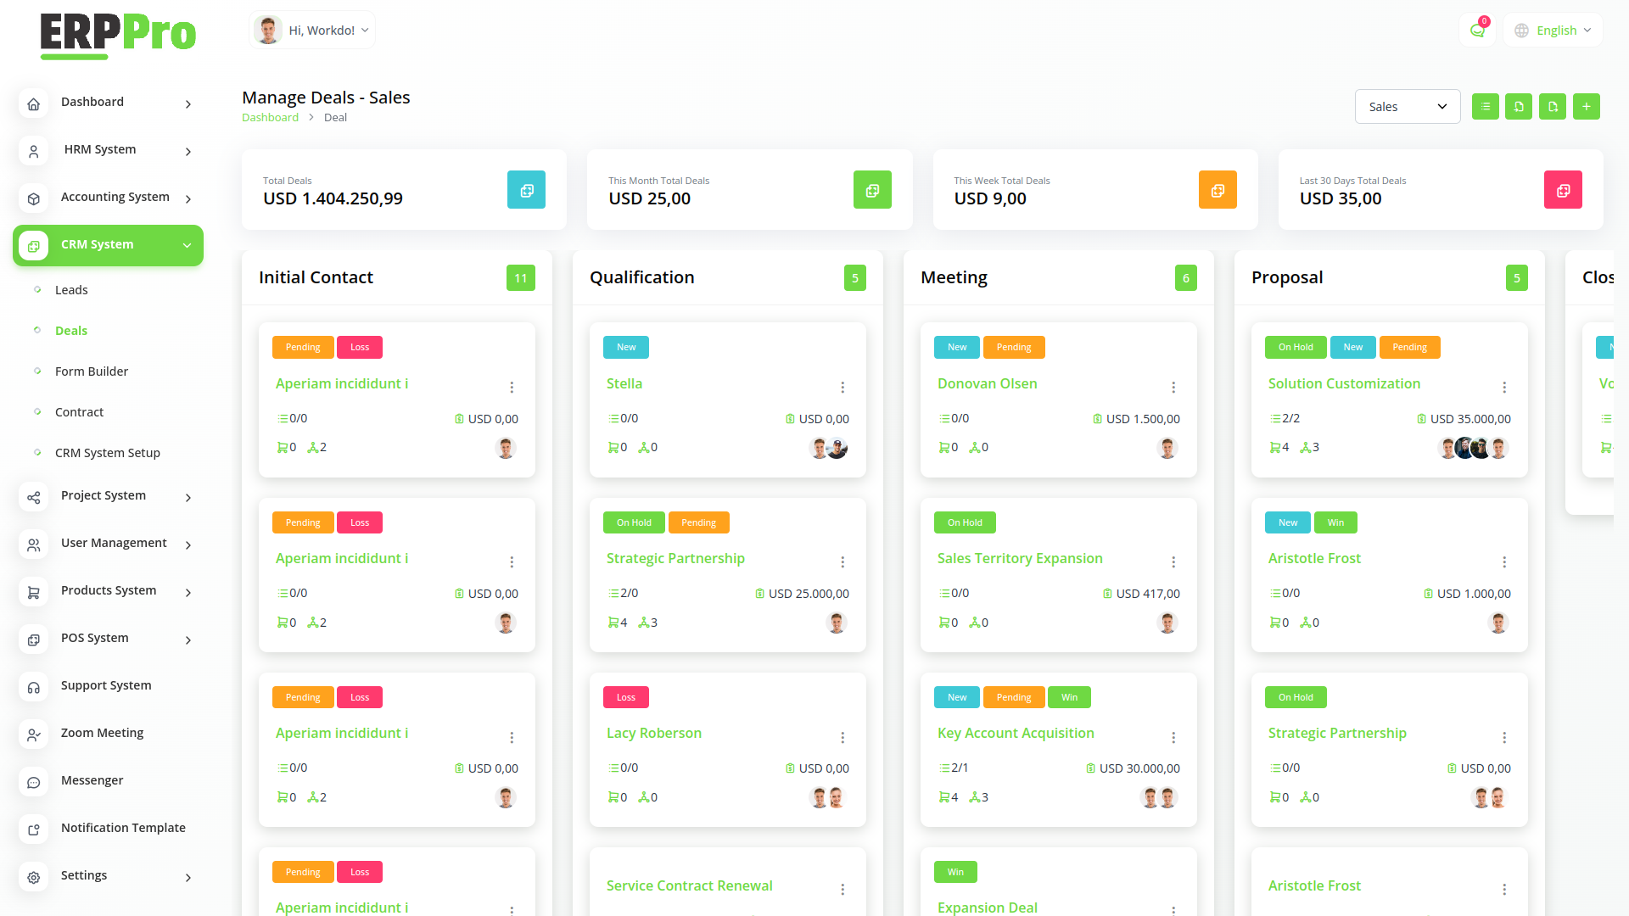Open the This Week Total Deals orange icon
This screenshot has width=1629, height=916.
click(x=1218, y=190)
